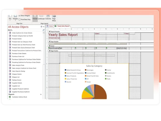Click the navigation pane Search box

[x=25, y=30]
